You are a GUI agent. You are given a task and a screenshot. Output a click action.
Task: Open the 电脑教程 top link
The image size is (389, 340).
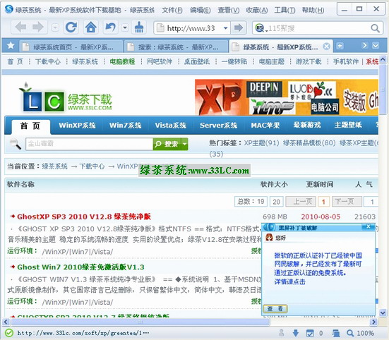(x=122, y=61)
